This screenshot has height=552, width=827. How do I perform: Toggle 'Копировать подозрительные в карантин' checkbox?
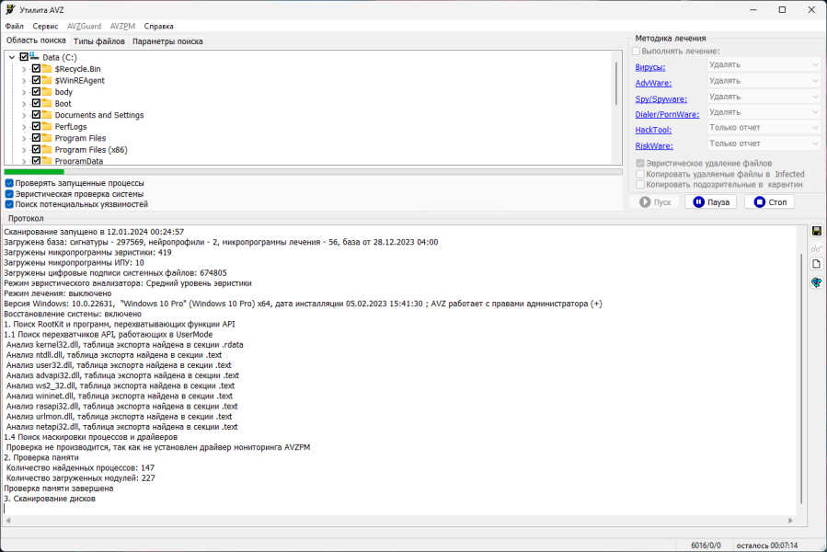click(640, 184)
